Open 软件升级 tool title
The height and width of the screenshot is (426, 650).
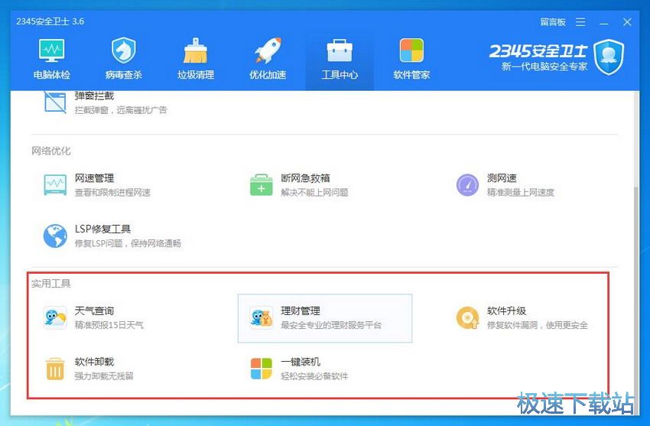click(506, 311)
